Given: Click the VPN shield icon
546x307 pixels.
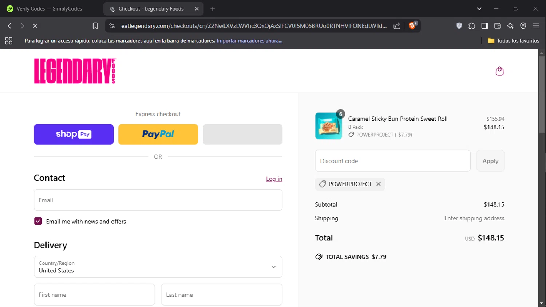Looking at the screenshot, I should point(523,26).
